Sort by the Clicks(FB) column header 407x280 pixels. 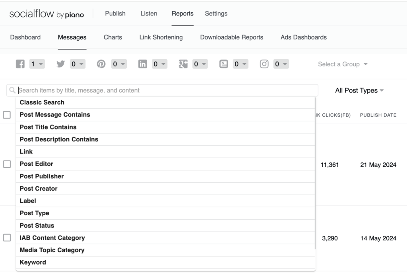[333, 115]
